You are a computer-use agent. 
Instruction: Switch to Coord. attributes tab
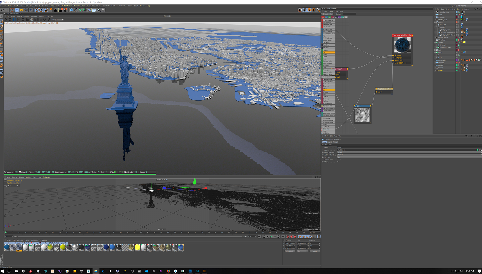tap(329, 142)
